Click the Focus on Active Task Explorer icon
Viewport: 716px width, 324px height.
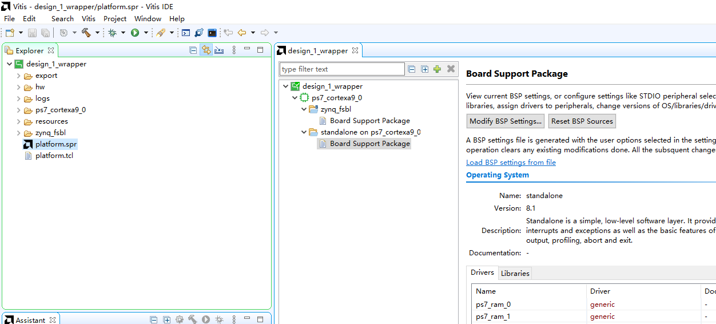click(220, 50)
